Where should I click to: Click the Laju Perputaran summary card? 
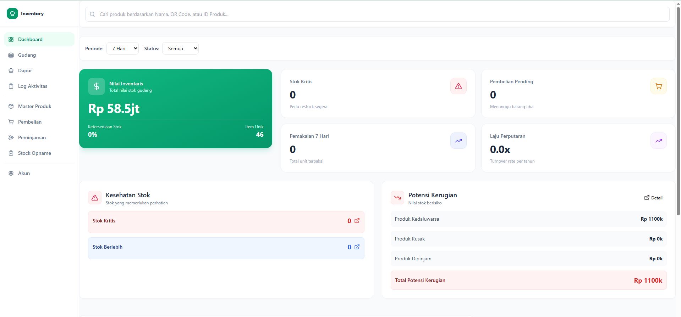tap(578, 148)
